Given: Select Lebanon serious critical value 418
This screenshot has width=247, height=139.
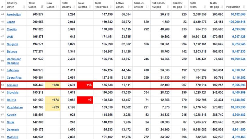Looking at the screenshot, I should [x=146, y=70].
